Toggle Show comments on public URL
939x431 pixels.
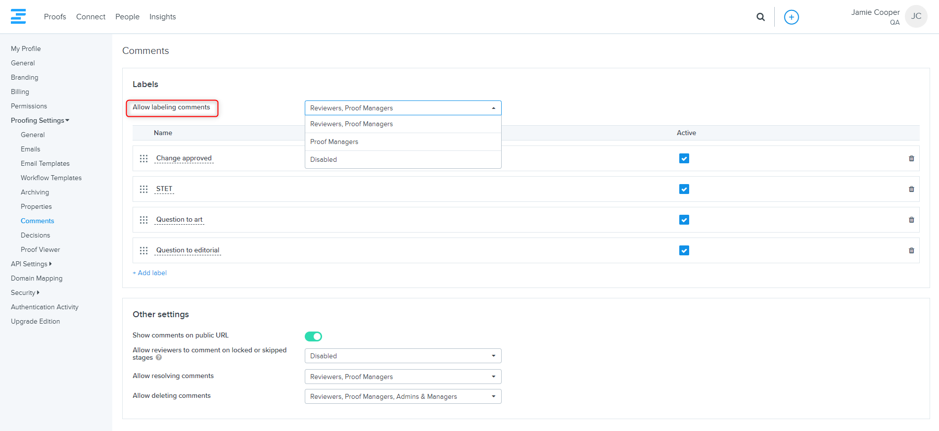pos(313,336)
